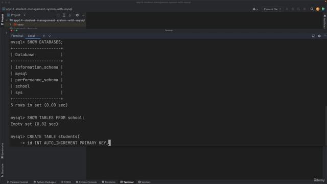327x184 pixels.
Task: Add a new terminal tab with plus
Action: 44,36
